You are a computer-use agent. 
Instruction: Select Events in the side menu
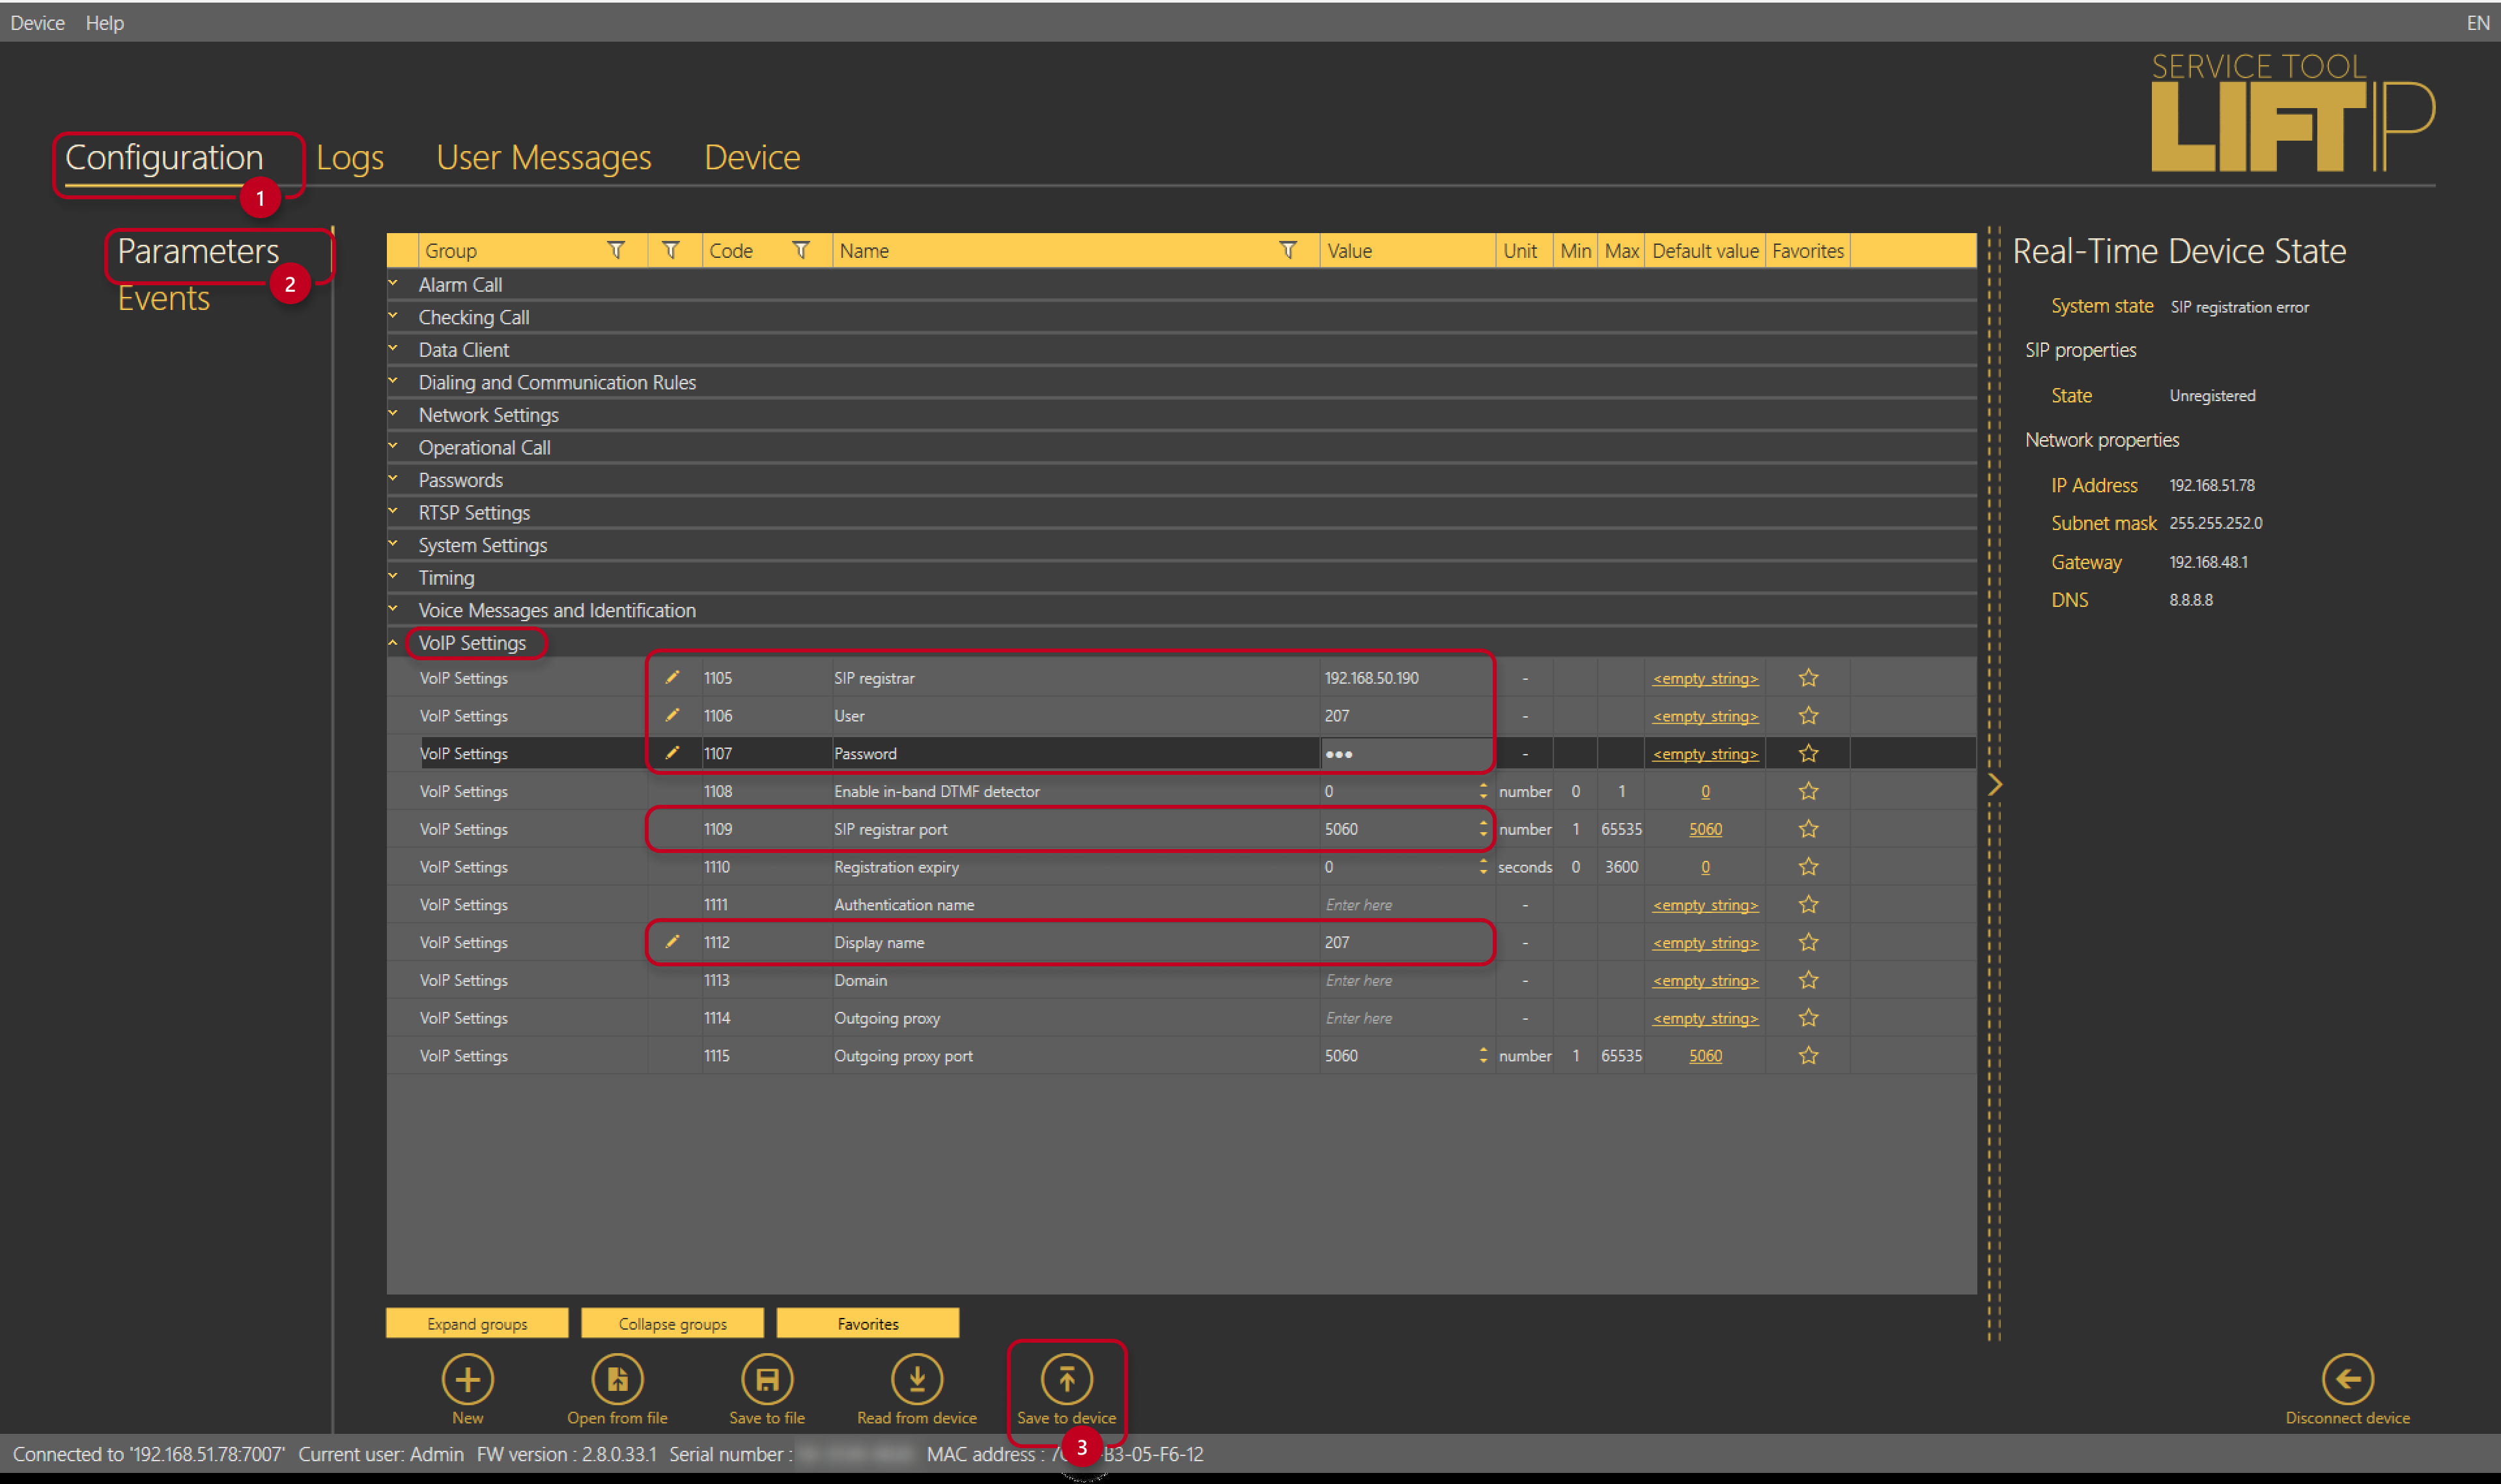pyautogui.click(x=164, y=298)
